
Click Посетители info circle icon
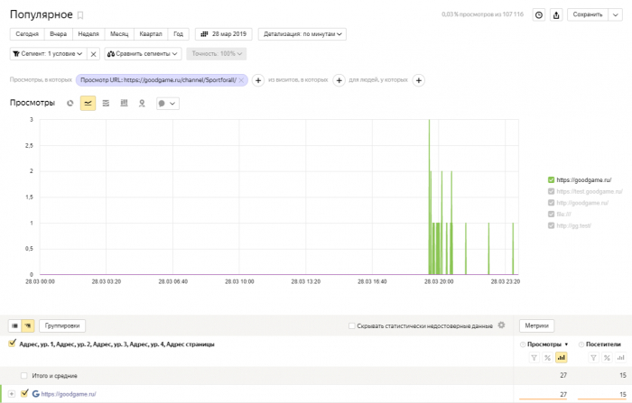click(x=581, y=344)
